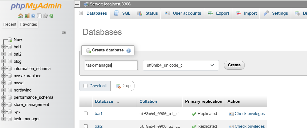Expand the blog tree node
Viewport: 307px width, 128px height.
[x=4, y=61]
